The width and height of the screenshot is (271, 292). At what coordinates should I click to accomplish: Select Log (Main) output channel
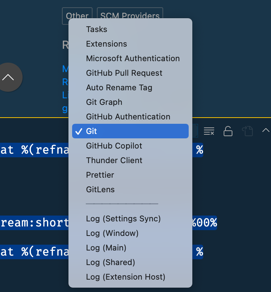tap(130, 248)
